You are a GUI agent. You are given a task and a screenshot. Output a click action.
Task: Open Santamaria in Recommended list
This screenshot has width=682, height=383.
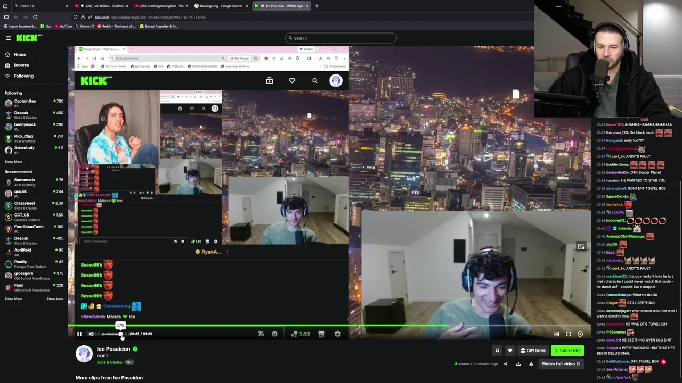coord(34,182)
